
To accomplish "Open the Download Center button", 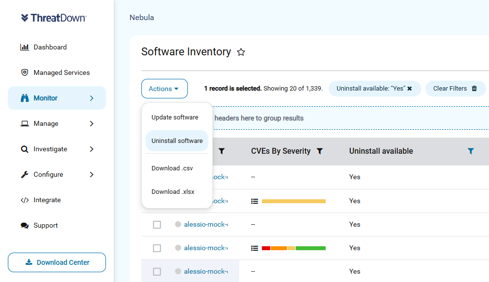I will tap(57, 262).
